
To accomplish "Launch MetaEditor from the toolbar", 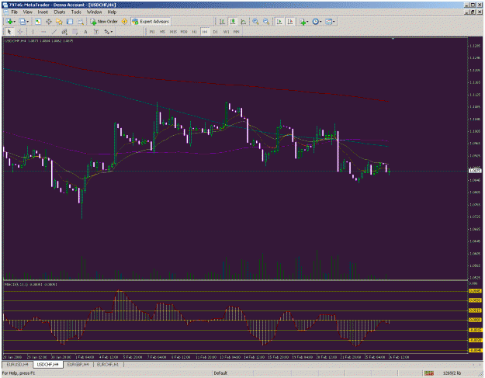I will (x=124, y=22).
